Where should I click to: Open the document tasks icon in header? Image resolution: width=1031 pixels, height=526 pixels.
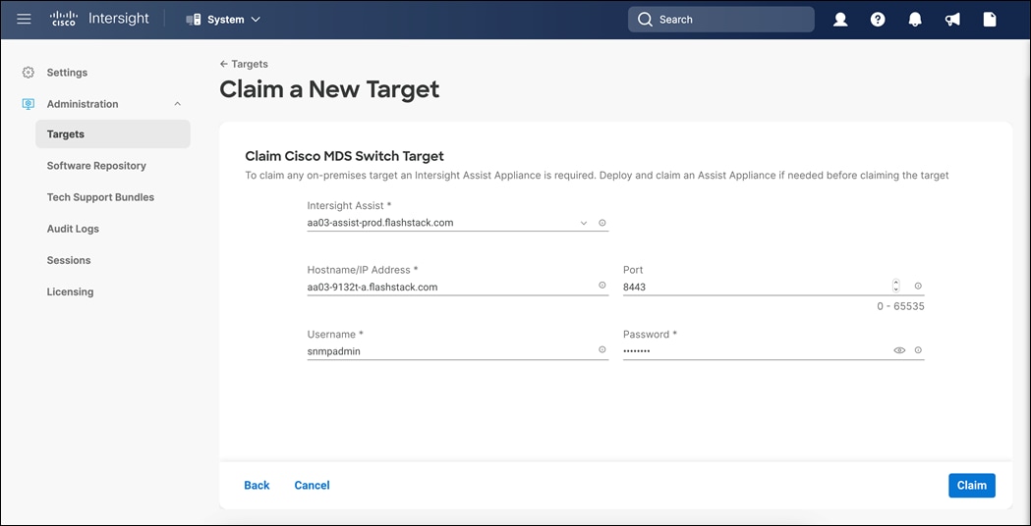(990, 20)
